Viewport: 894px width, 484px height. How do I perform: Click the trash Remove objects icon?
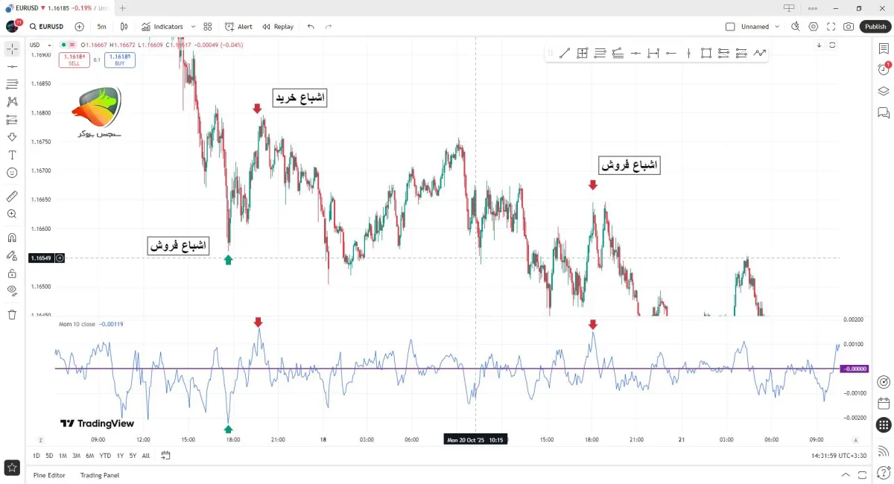pyautogui.click(x=12, y=314)
